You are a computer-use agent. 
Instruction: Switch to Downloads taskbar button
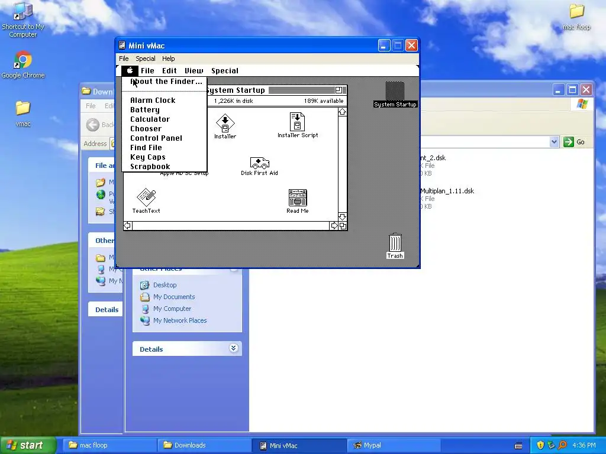pos(204,446)
